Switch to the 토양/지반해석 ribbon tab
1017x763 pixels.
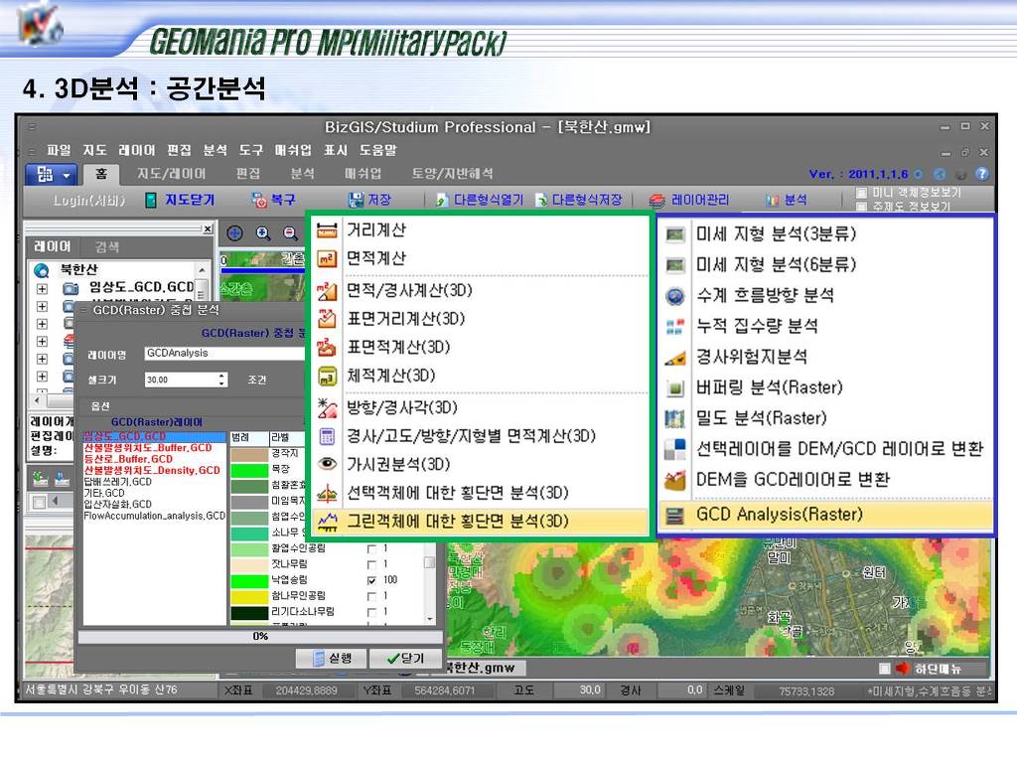pos(452,174)
